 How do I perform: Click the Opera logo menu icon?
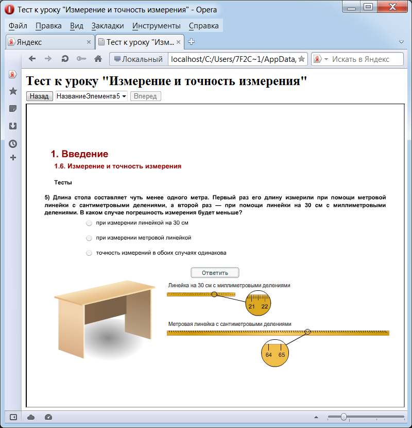[x=9, y=9]
